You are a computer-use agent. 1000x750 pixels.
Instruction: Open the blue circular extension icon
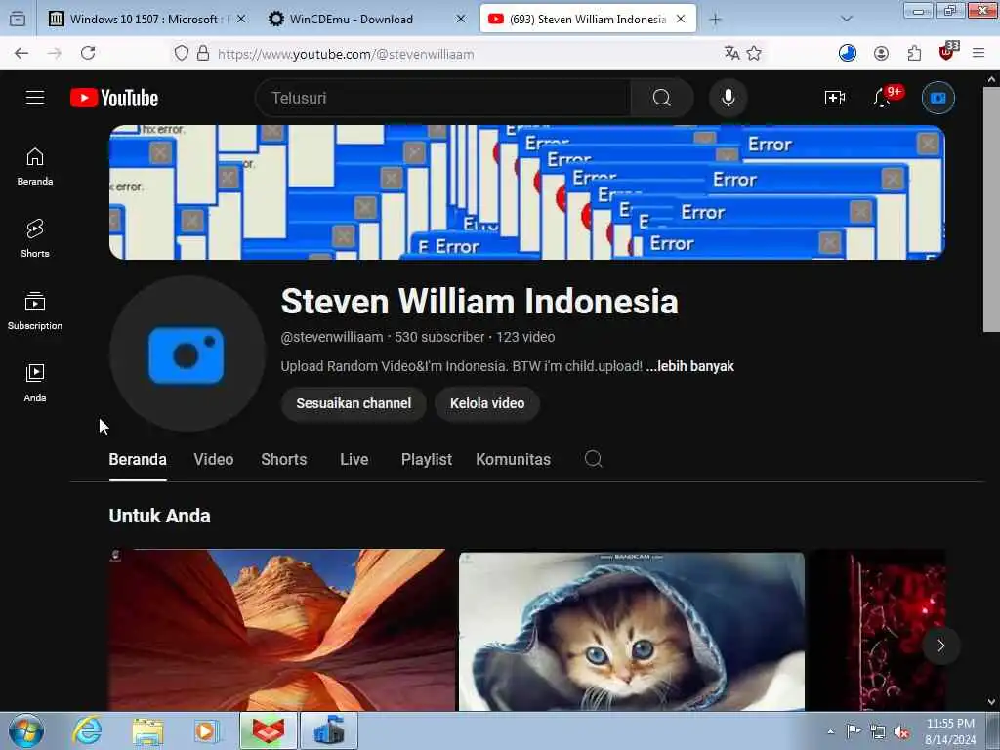pyautogui.click(x=847, y=54)
